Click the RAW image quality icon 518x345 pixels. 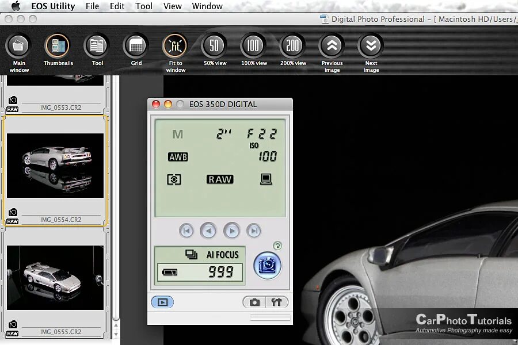coord(220,179)
